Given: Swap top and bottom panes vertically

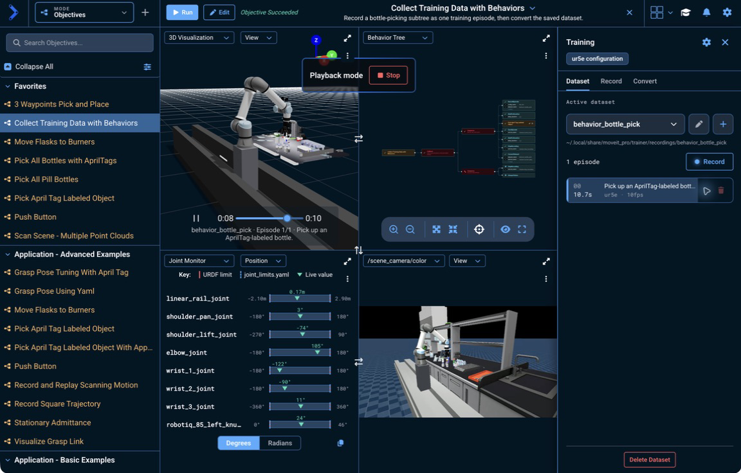Looking at the screenshot, I should (x=359, y=250).
